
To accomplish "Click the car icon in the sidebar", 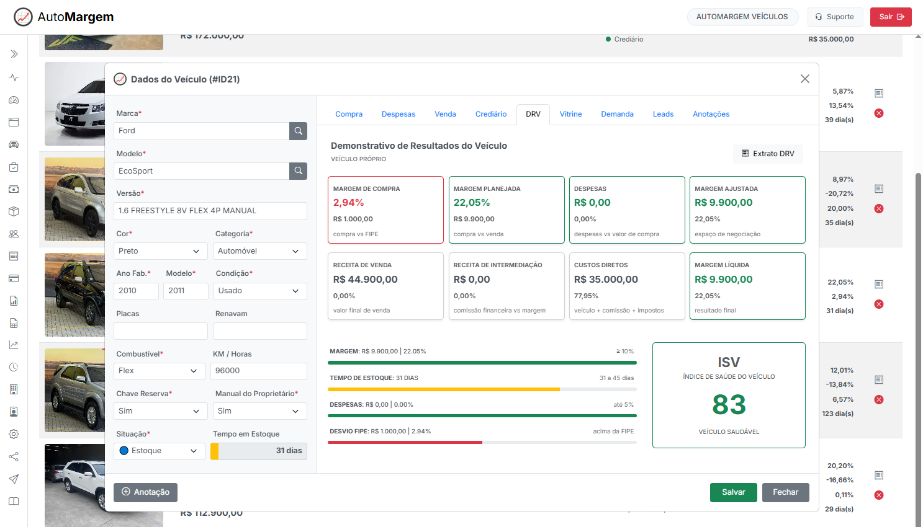I will [14, 144].
